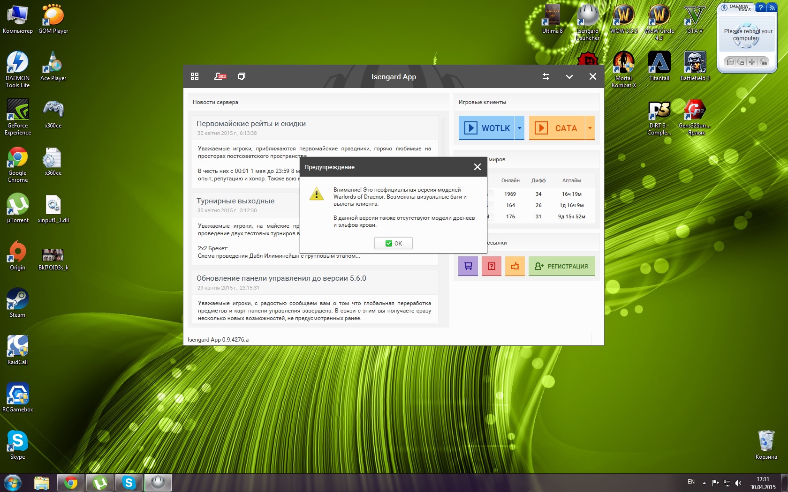Launch the CATA game client
Image resolution: width=788 pixels, height=492 pixels.
(557, 128)
